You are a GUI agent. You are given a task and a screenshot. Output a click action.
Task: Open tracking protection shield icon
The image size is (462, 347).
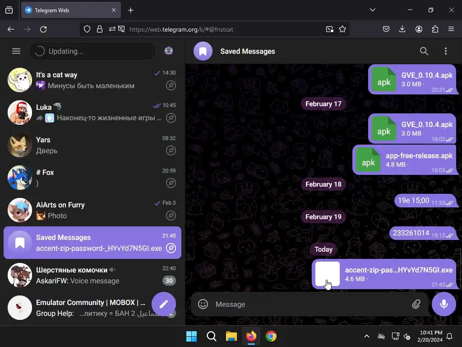click(87, 29)
